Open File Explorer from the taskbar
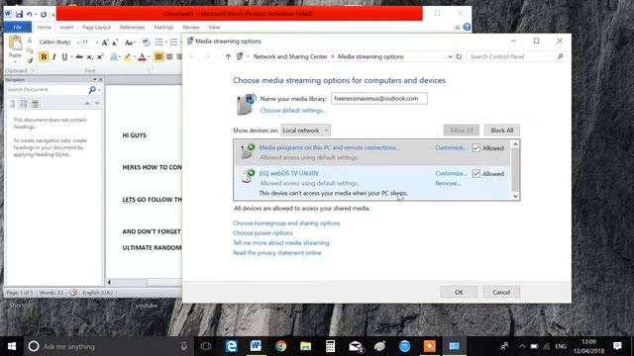 (306, 346)
